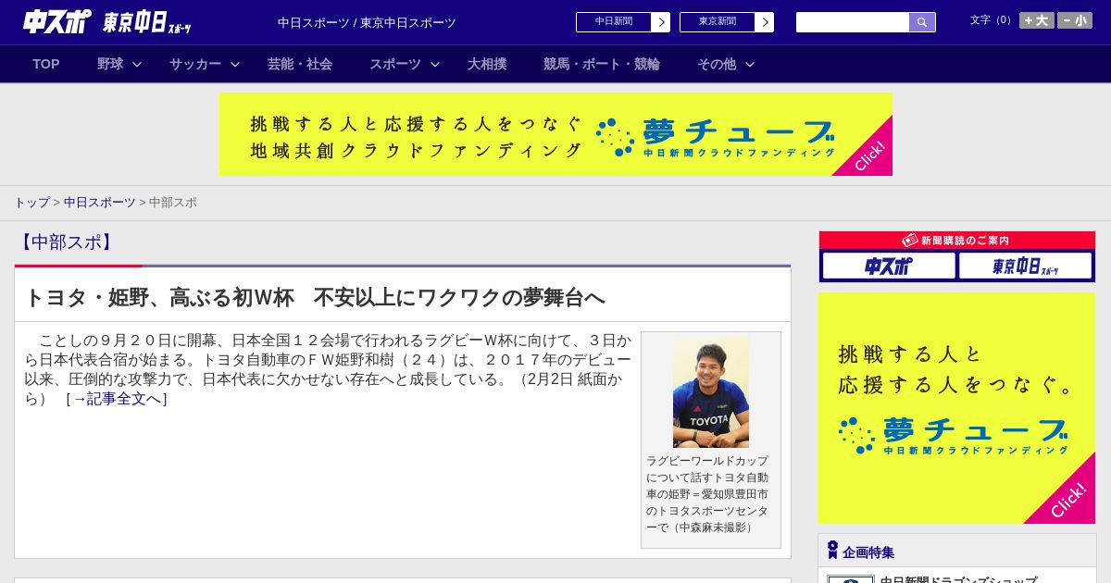Click the 新聞購読のご案内 header
Screen dimensions: 1111x583
click(957, 240)
